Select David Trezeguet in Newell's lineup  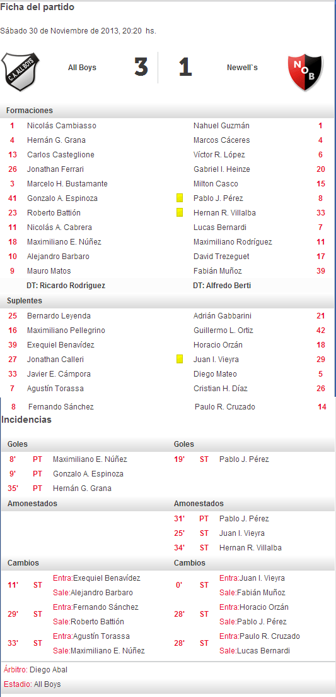[221, 257]
